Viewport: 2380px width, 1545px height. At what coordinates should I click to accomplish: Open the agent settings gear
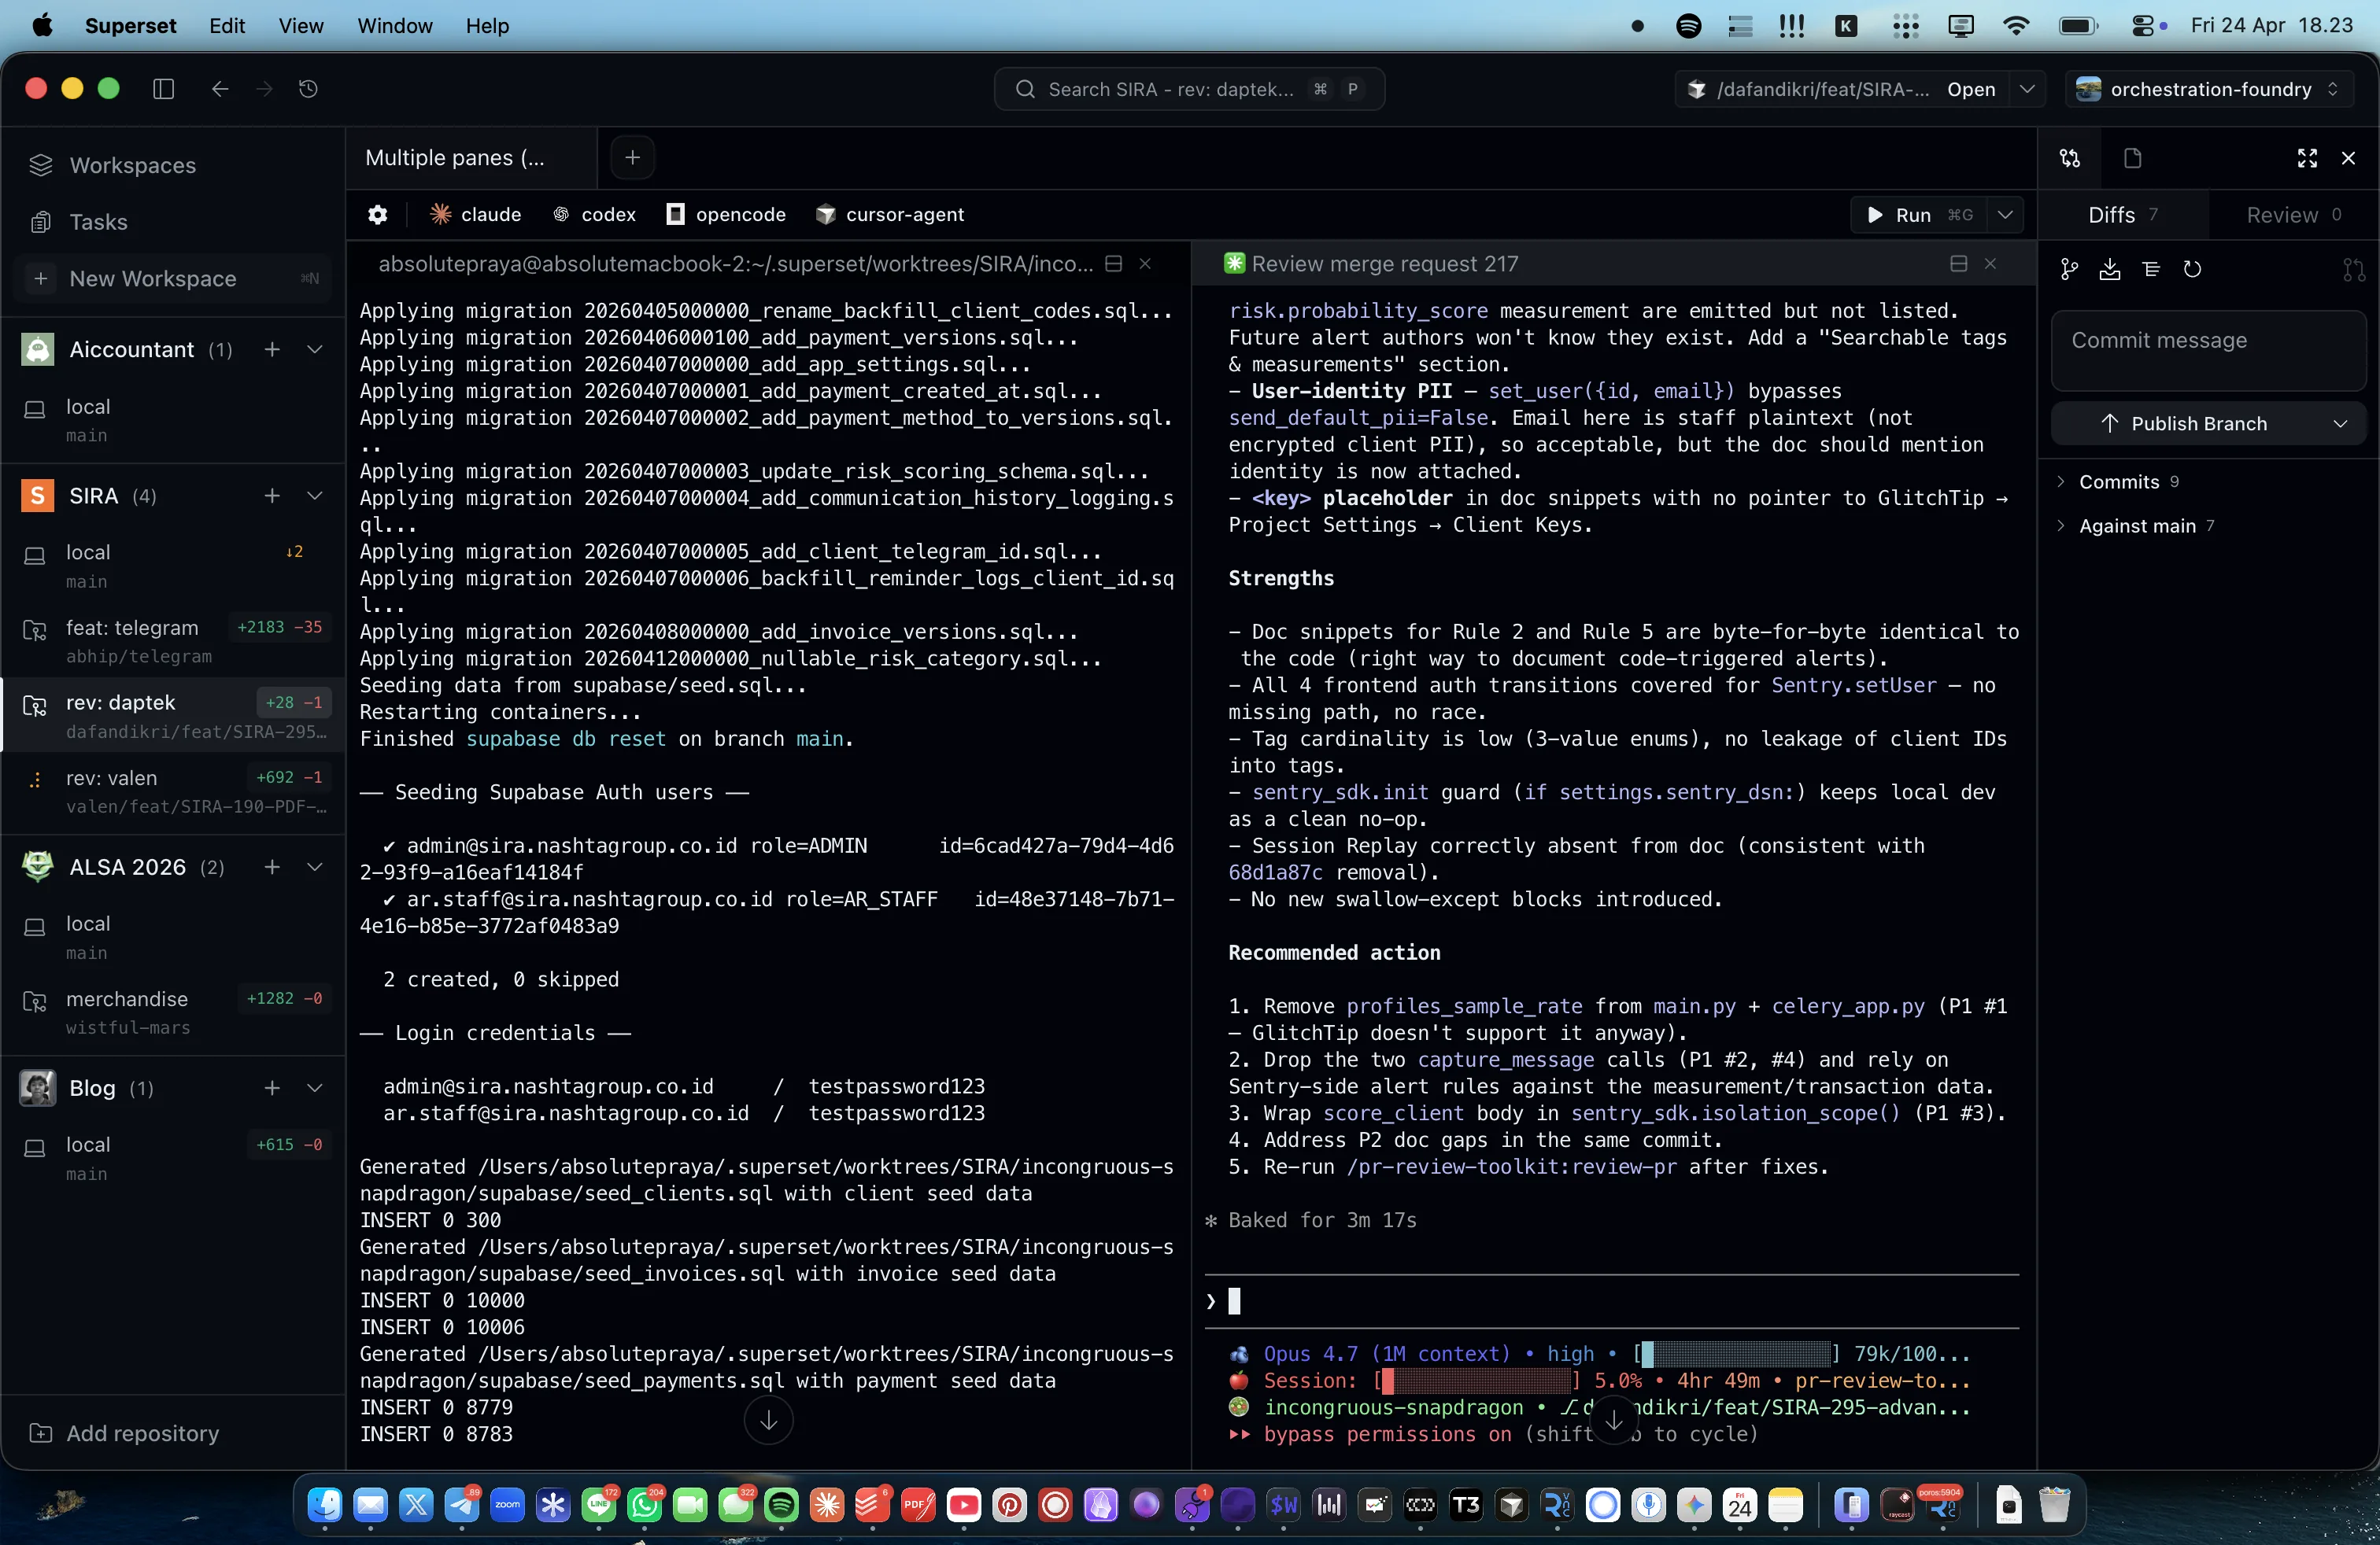(377, 215)
